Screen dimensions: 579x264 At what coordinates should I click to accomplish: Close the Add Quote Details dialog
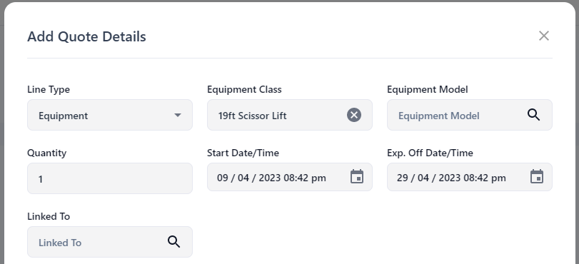(543, 36)
